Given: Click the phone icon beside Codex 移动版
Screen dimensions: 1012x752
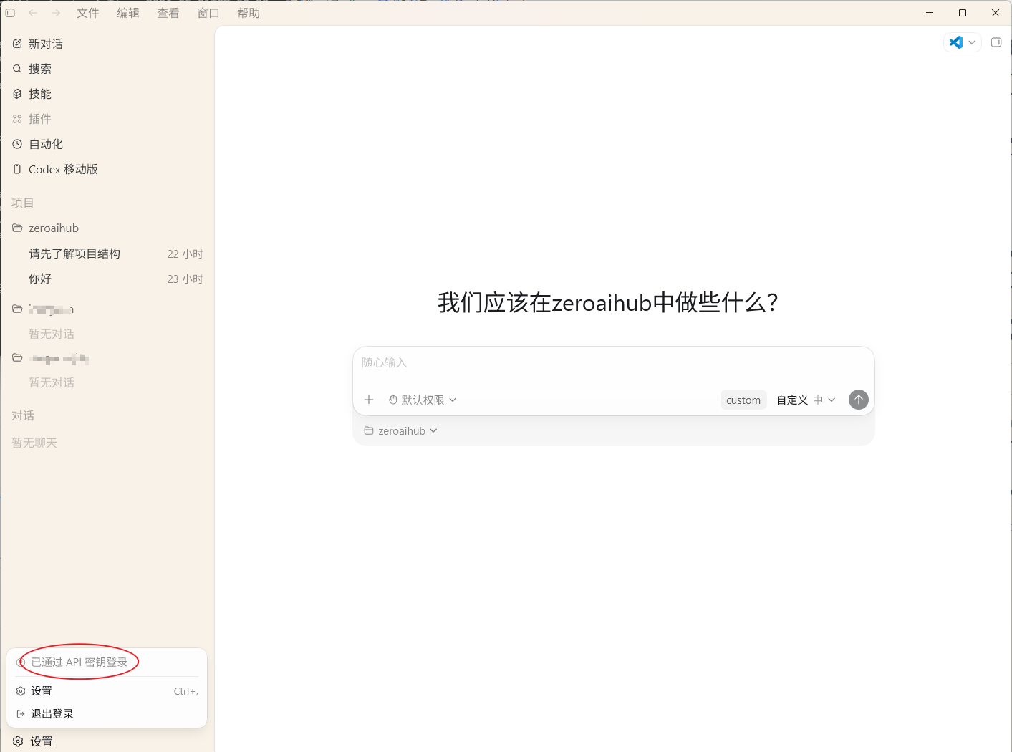Looking at the screenshot, I should [17, 169].
